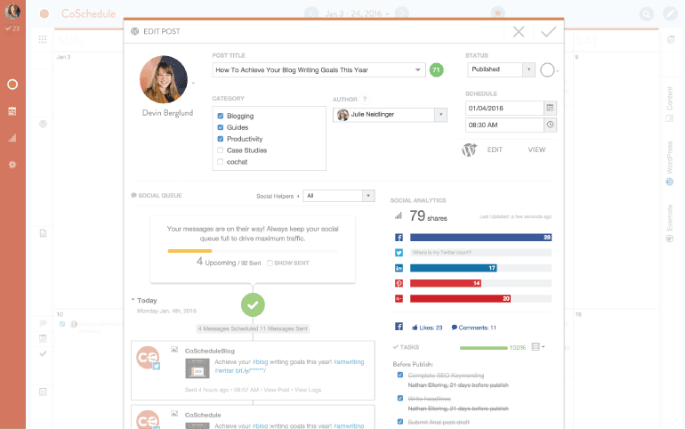Uncheck the Guides category
Image resolution: width=685 pixels, height=429 pixels.
[221, 127]
